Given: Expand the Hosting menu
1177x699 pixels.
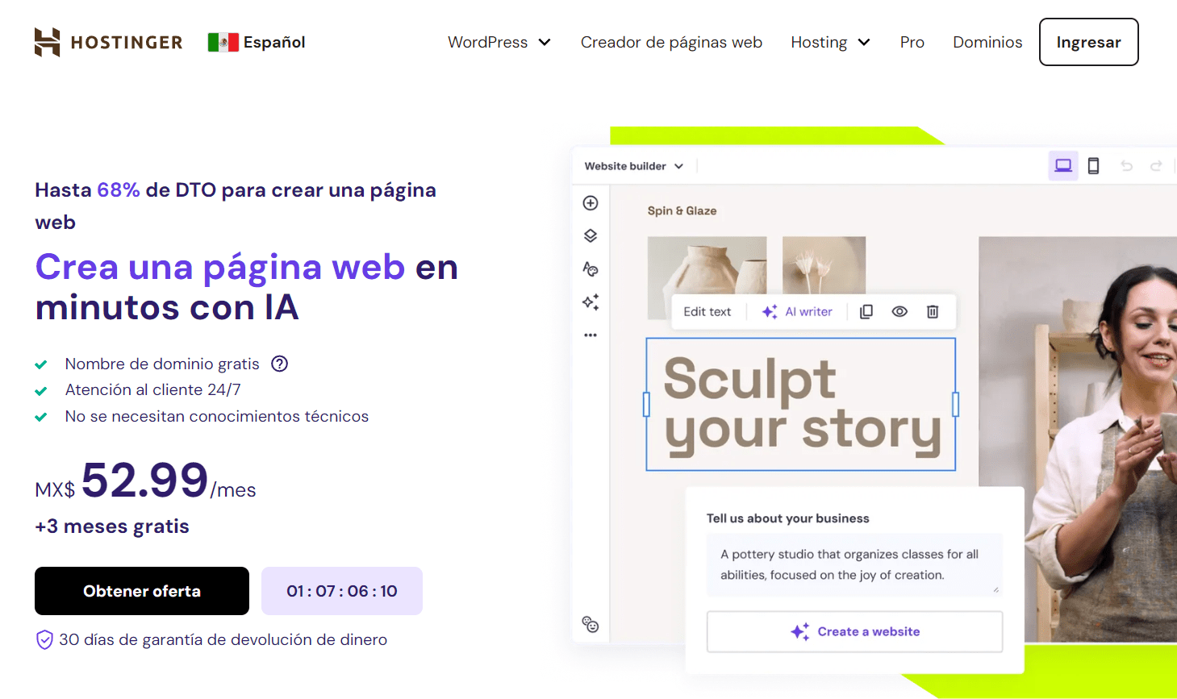Looking at the screenshot, I should click(830, 42).
